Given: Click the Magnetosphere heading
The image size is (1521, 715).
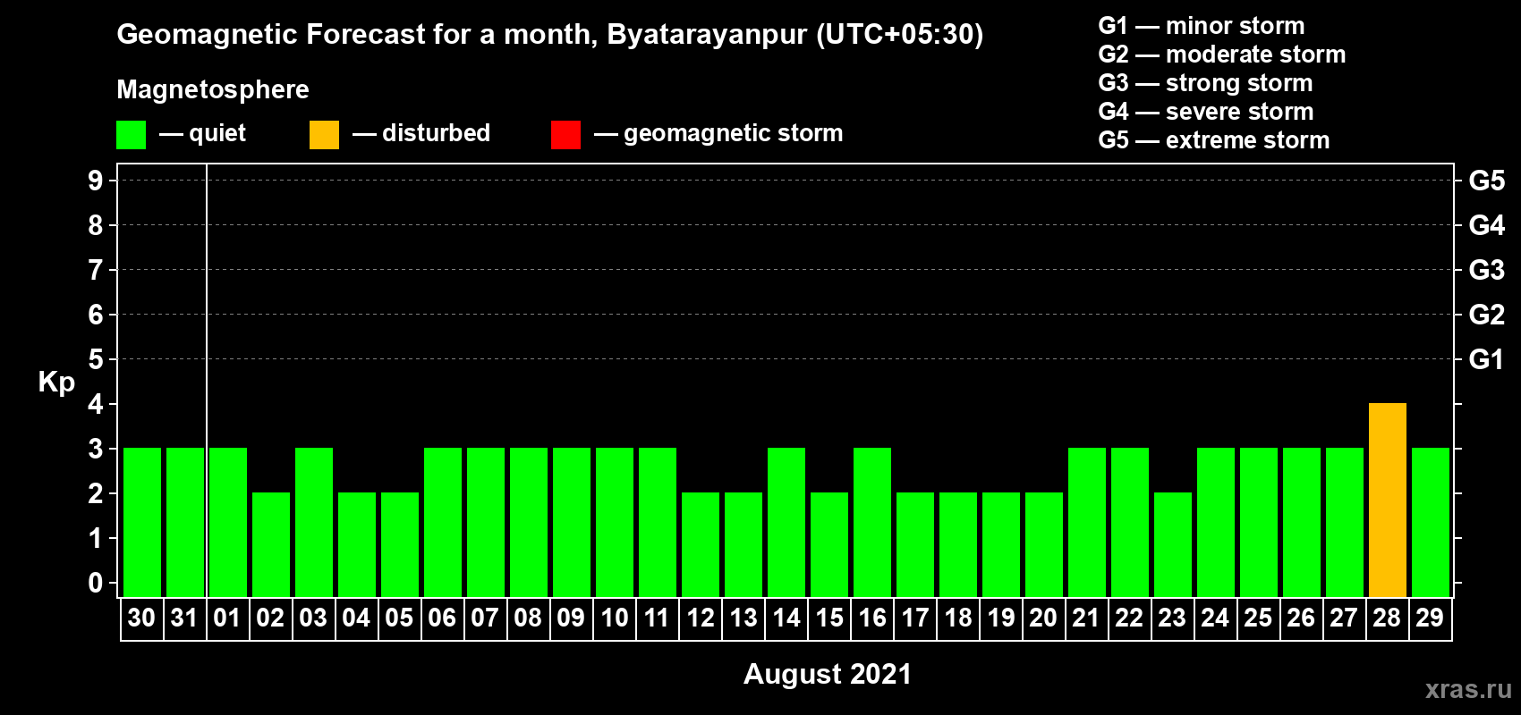Looking at the screenshot, I should (213, 89).
